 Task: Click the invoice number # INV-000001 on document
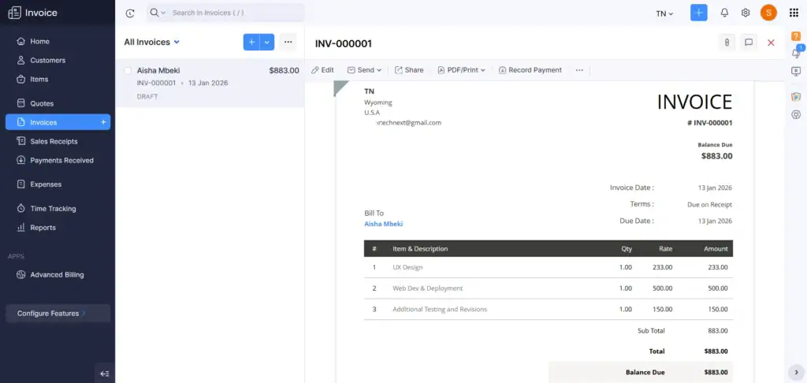pyautogui.click(x=710, y=123)
